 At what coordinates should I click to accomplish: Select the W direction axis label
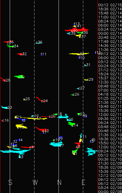(x=35, y=182)
